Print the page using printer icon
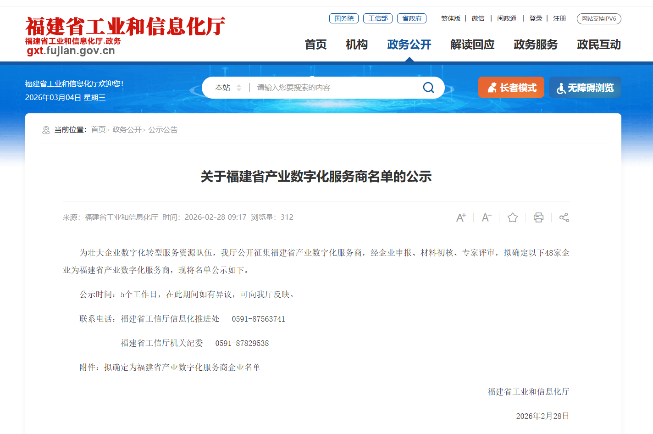Viewport: 653px width, 434px height. 538,217
